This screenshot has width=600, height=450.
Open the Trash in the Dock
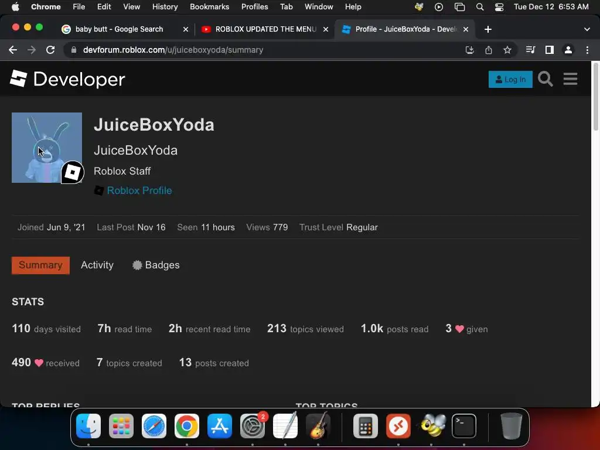tap(511, 425)
